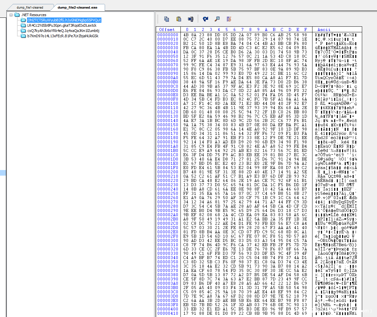The height and width of the screenshot is (317, 377).
Task: Click the Copy icon in hex toolbar
Action: (167, 19)
